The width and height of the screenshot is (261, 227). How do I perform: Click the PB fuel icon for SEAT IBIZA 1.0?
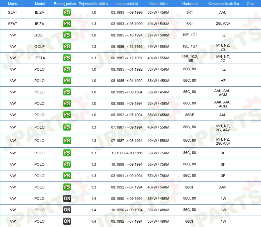67,12
